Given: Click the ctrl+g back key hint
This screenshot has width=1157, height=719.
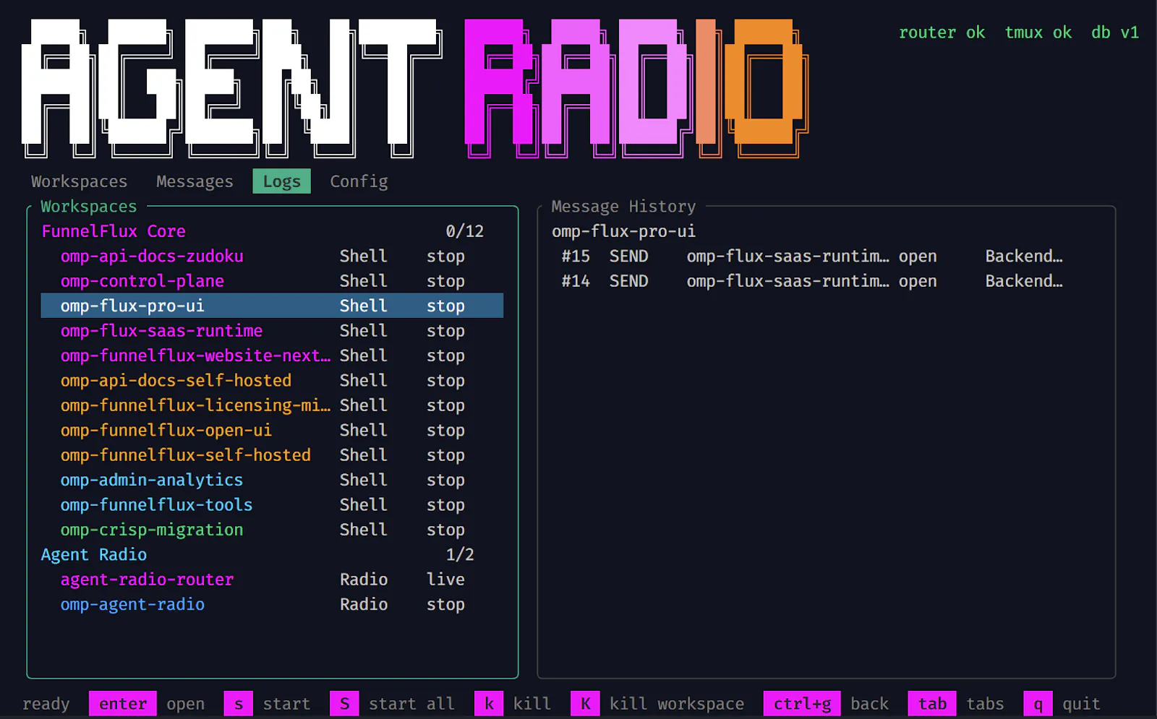Looking at the screenshot, I should pyautogui.click(x=802, y=704).
